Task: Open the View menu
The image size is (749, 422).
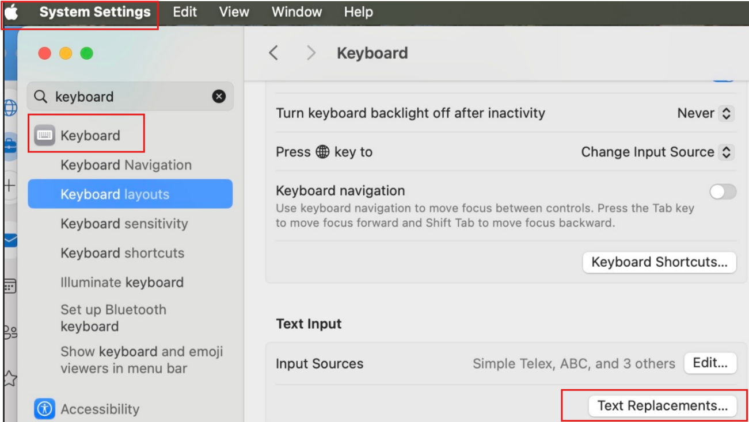Action: [x=234, y=12]
